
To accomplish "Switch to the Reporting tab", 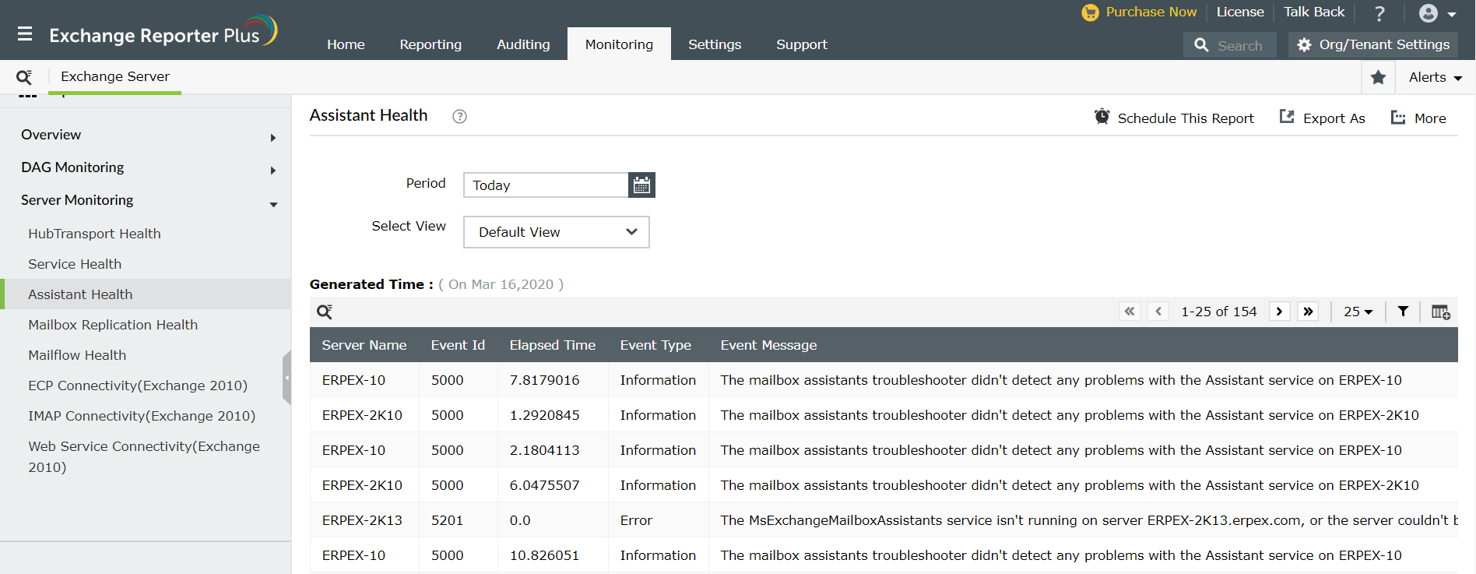I will point(430,44).
